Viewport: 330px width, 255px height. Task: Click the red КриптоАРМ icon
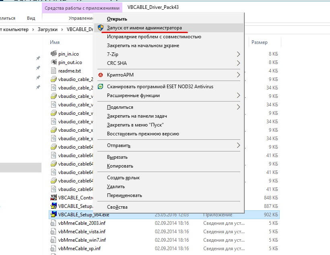[x=101, y=75]
